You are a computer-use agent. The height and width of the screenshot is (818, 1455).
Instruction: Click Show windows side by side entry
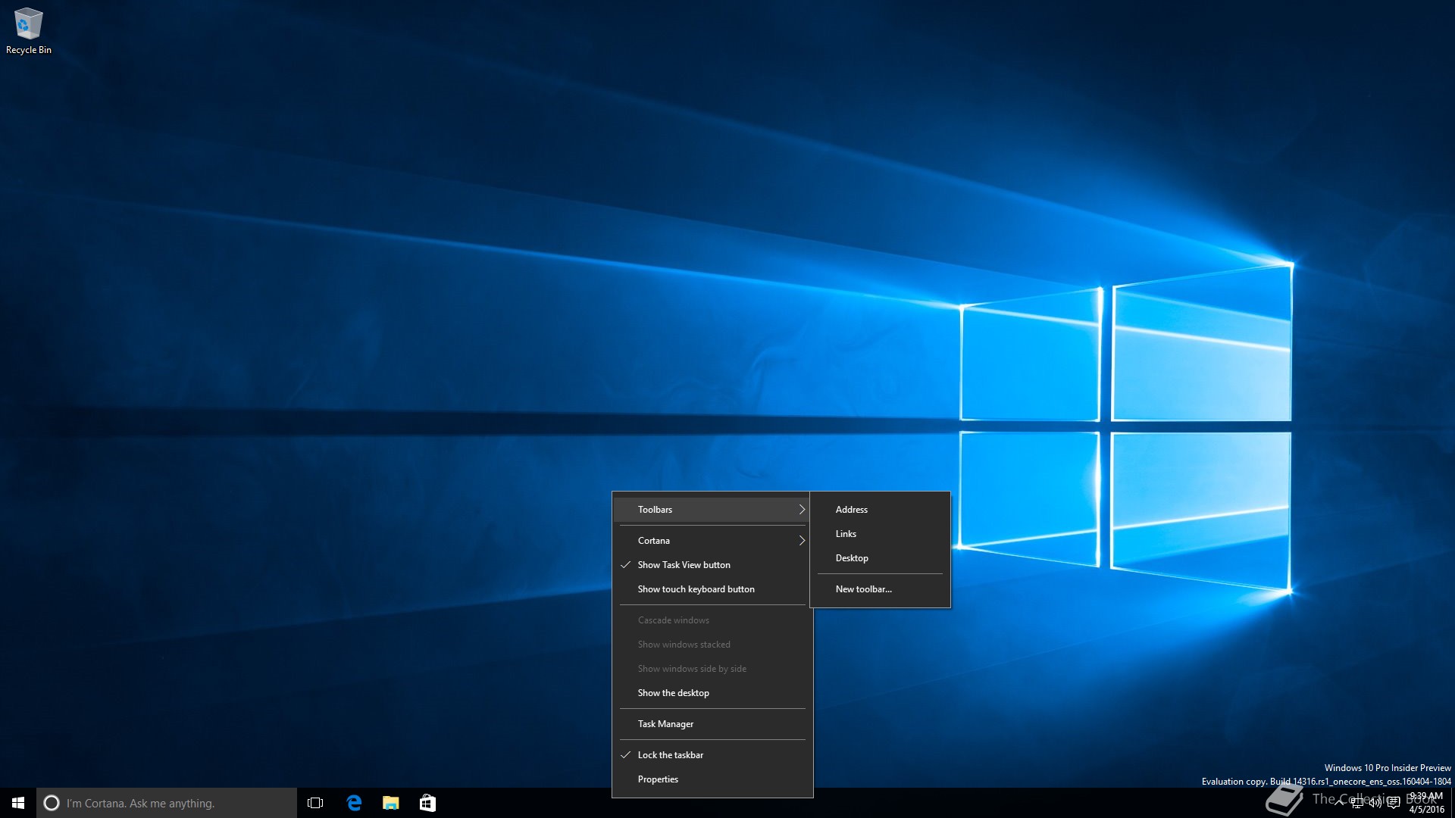pyautogui.click(x=712, y=669)
